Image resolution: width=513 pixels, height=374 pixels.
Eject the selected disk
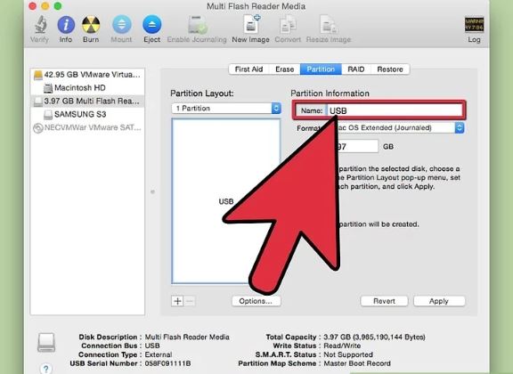click(151, 25)
